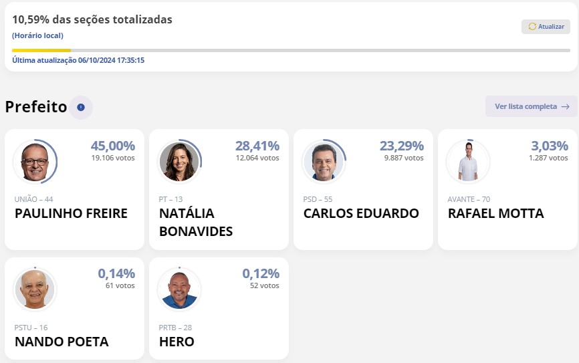Click the NANDO POETA candidate name

(62, 342)
